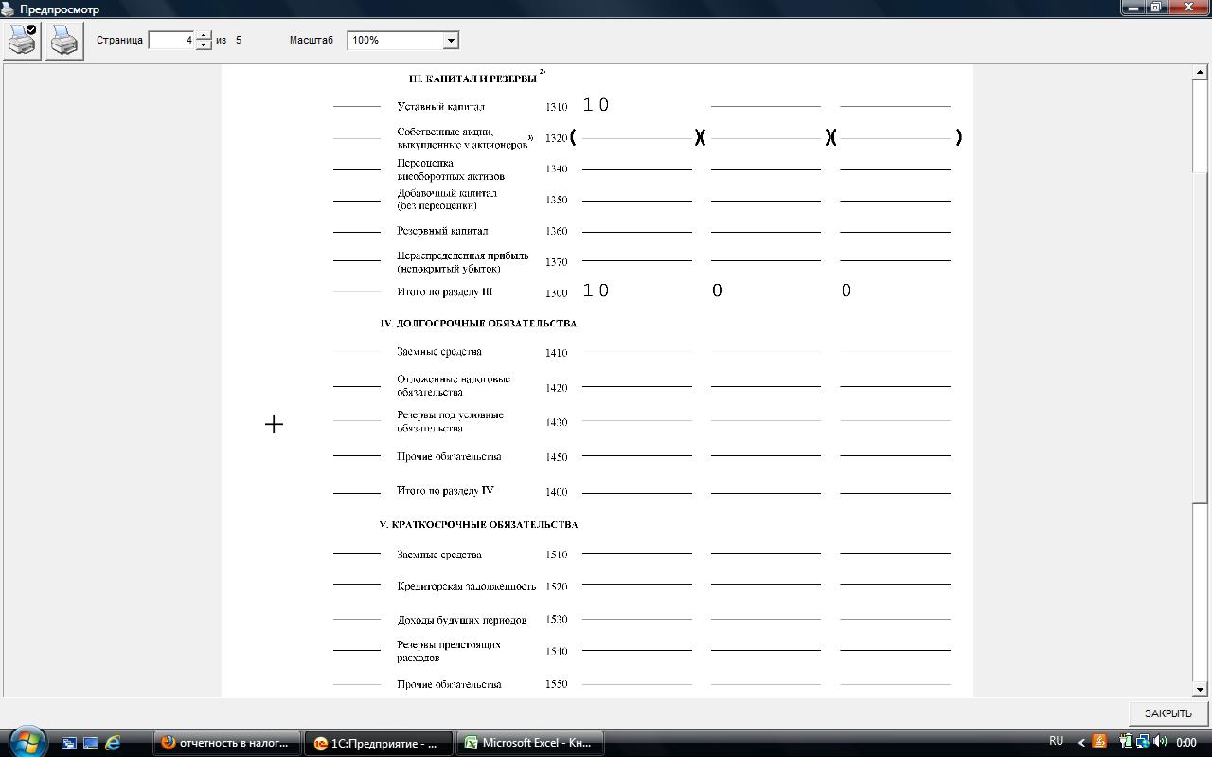Click the Страница page number field
Screen dimensions: 1212x757
[x=171, y=40]
